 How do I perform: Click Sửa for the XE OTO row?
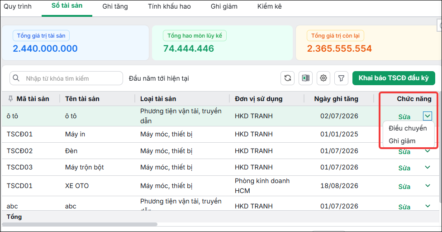pyautogui.click(x=404, y=187)
